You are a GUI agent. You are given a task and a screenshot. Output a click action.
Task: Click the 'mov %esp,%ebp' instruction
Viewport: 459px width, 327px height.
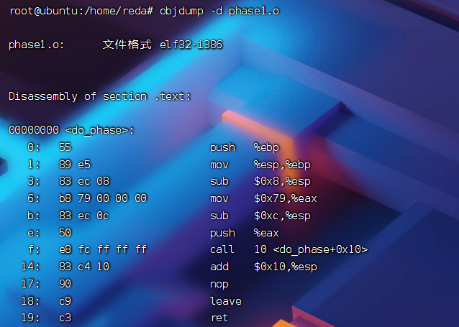pos(260,165)
